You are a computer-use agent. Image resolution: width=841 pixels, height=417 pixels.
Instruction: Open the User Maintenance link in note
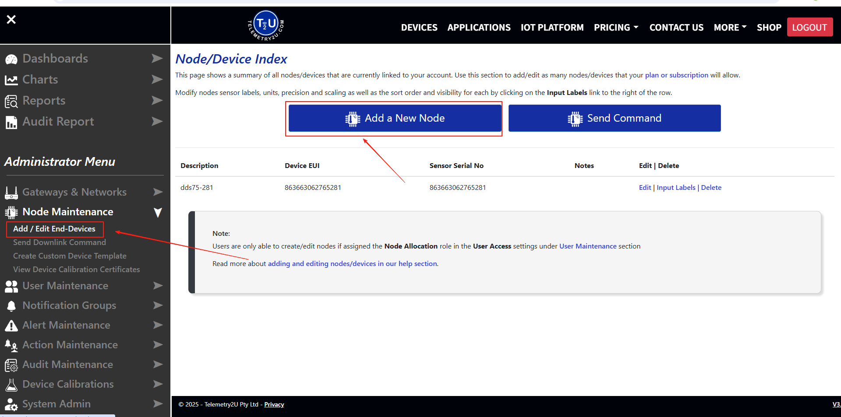[588, 246]
